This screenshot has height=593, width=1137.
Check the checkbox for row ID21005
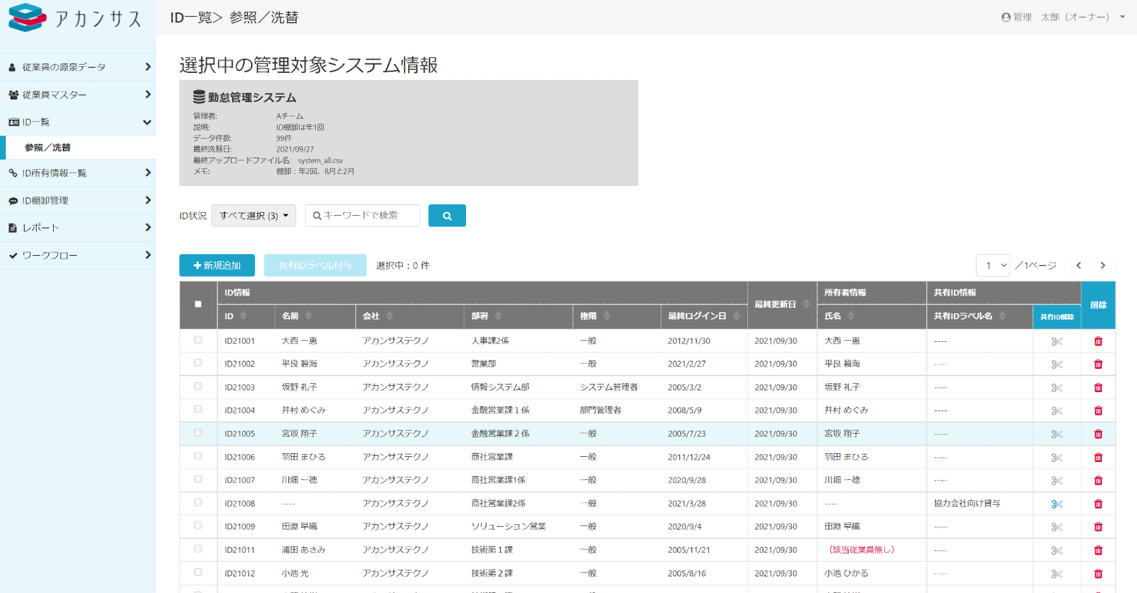coord(198,433)
